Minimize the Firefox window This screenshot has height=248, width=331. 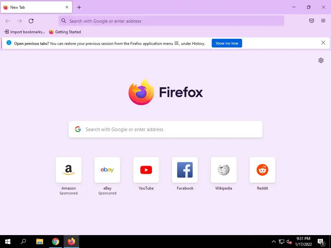(x=294, y=7)
